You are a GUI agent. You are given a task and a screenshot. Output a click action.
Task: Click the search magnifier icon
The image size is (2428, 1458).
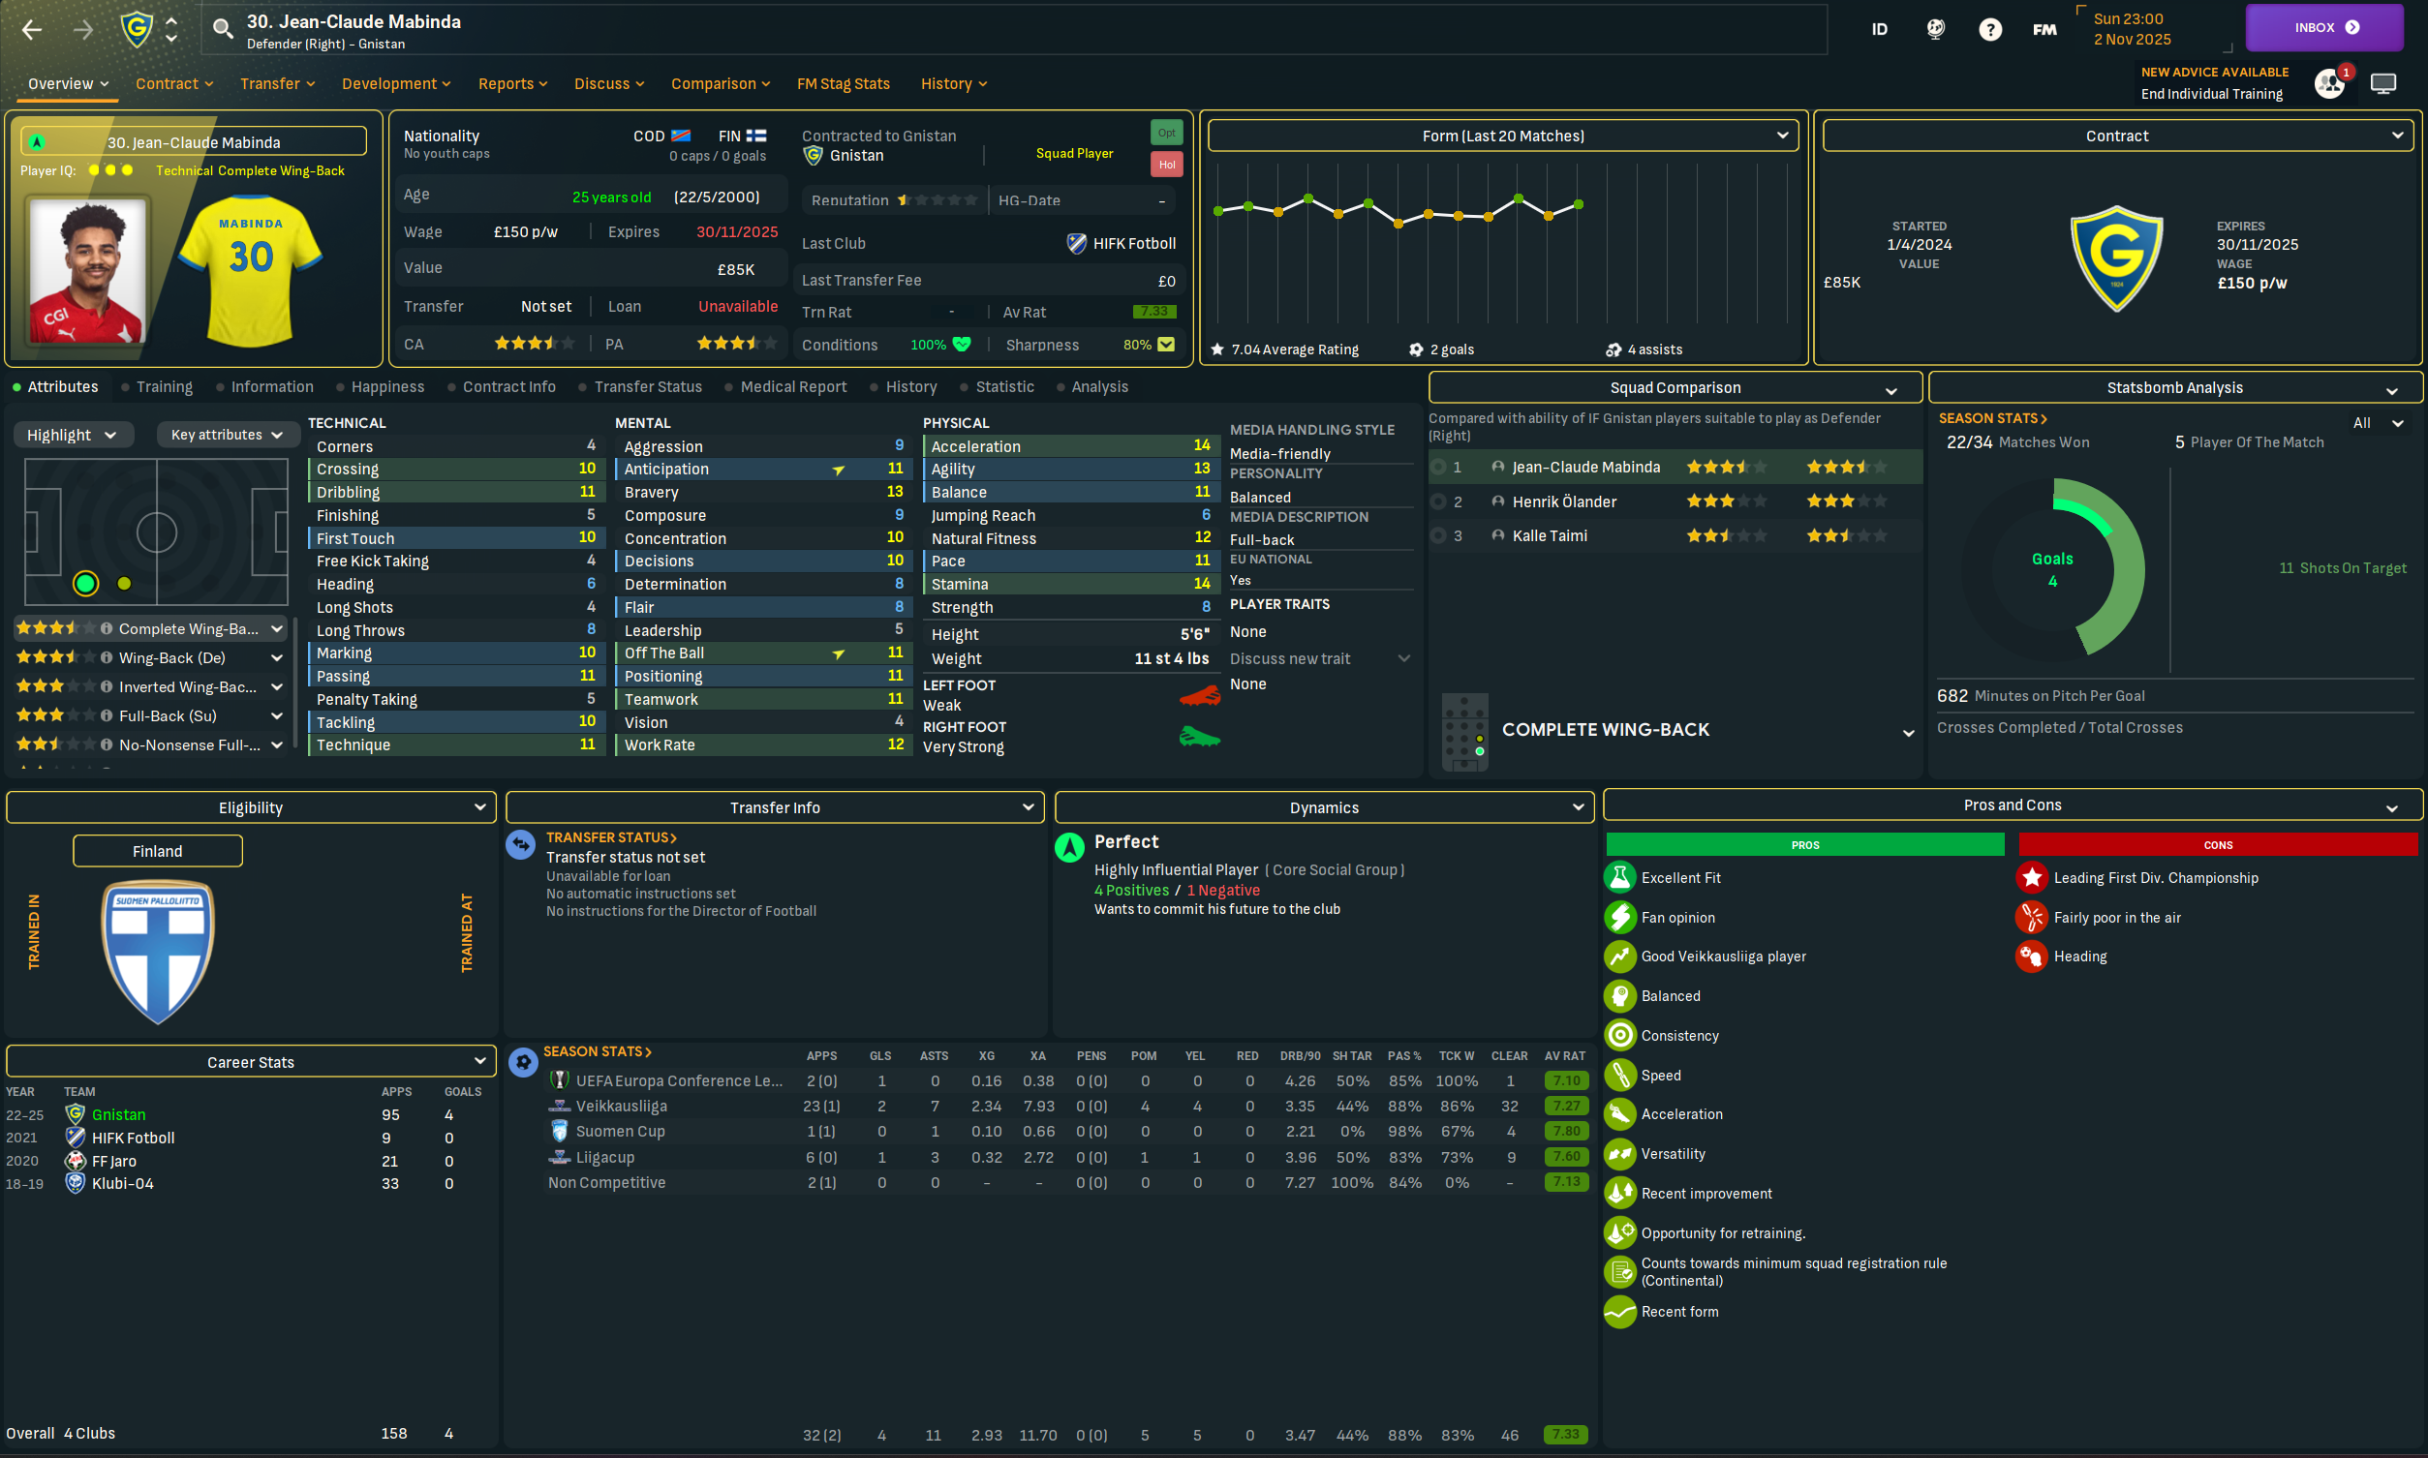223,29
